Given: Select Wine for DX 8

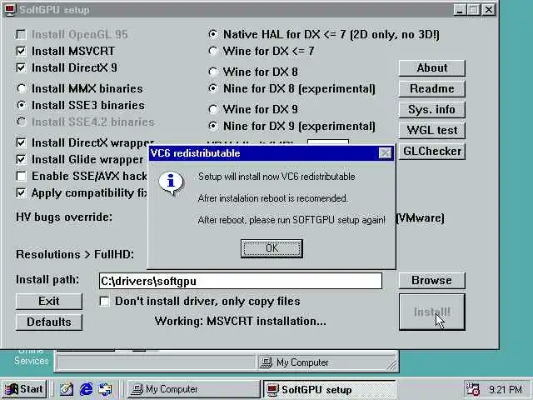Looking at the screenshot, I should point(213,72).
